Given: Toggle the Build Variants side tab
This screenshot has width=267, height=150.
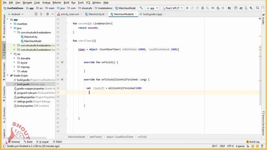Looking at the screenshot, I should point(4,71).
